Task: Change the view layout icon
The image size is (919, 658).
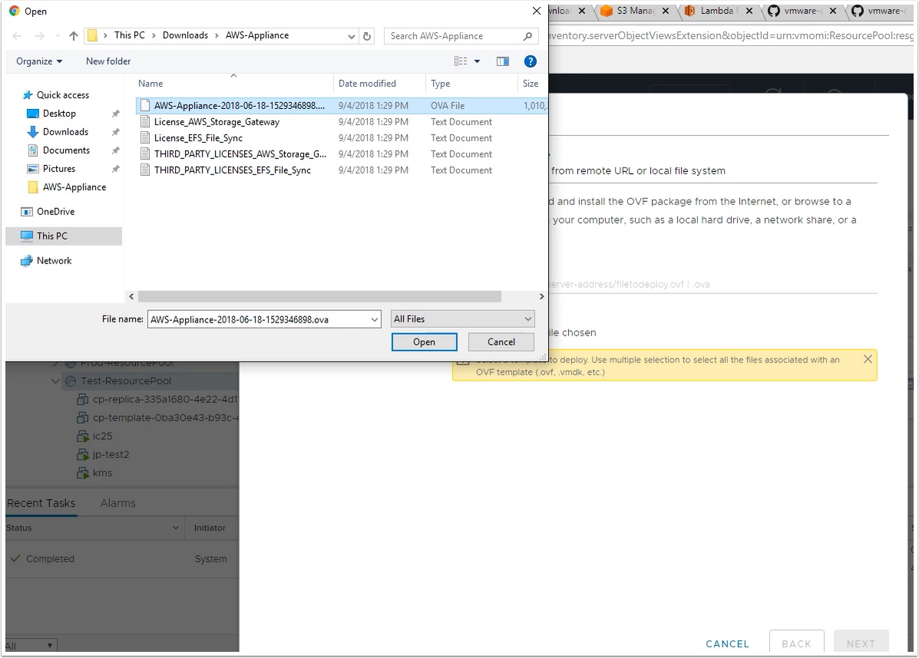Action: pyautogui.click(x=461, y=61)
